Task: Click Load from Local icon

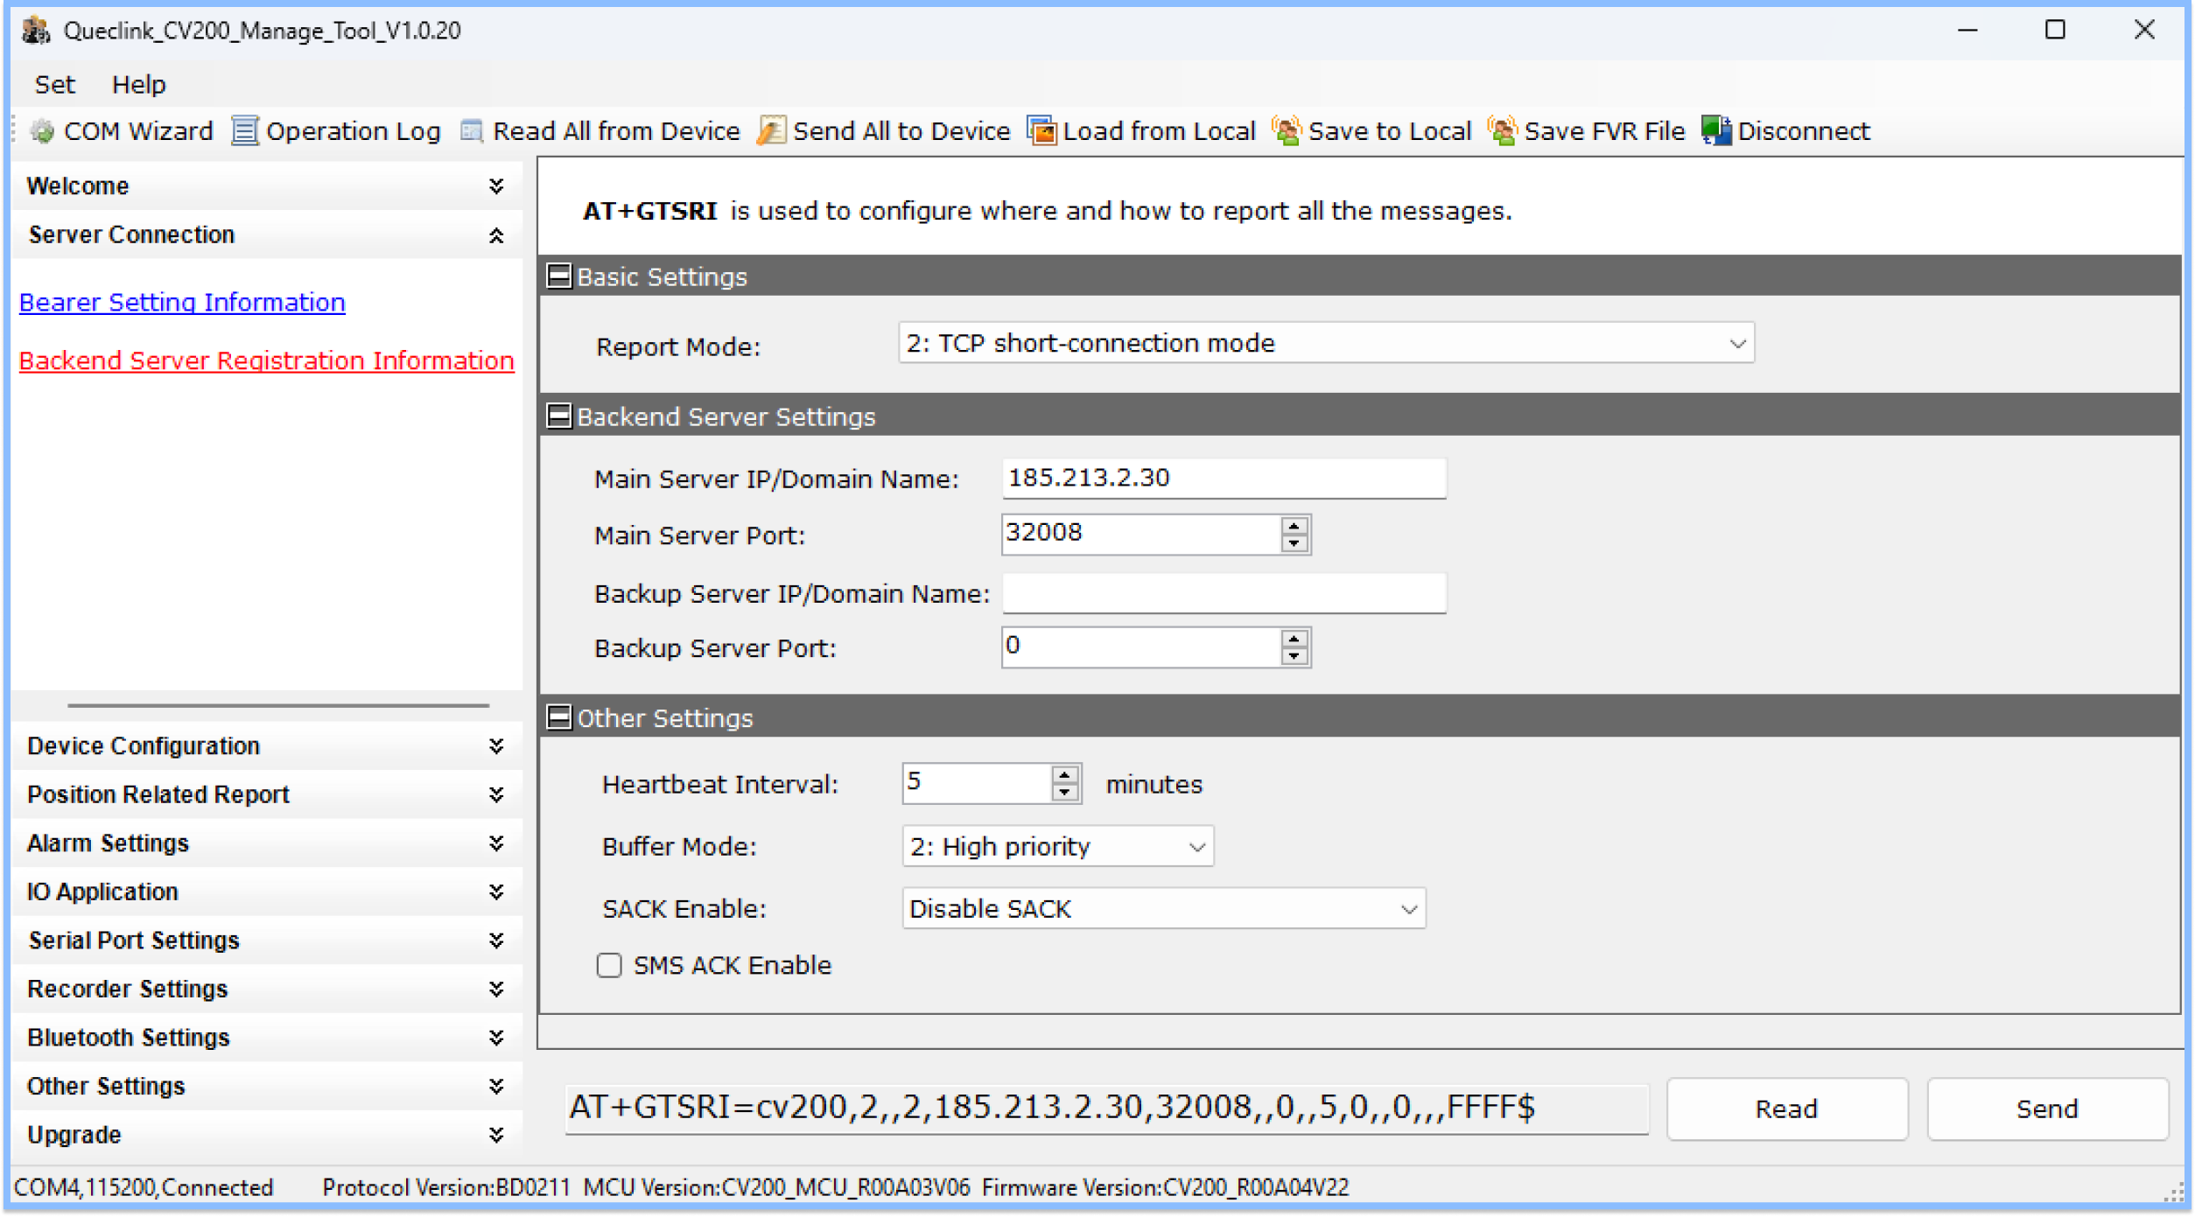Action: (x=1041, y=131)
